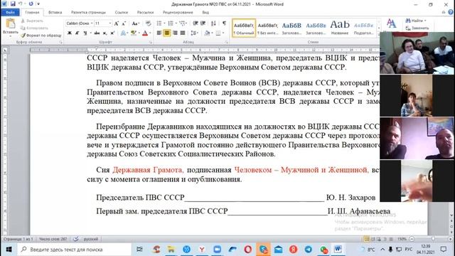The image size is (455, 256).
Task: Switch to the Разметка страницы tab
Action: [x=88, y=13]
